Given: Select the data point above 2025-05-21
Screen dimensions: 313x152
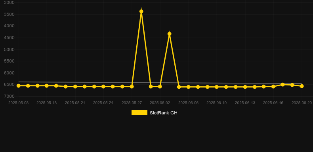Looking at the screenshot, I should tap(75, 87).
